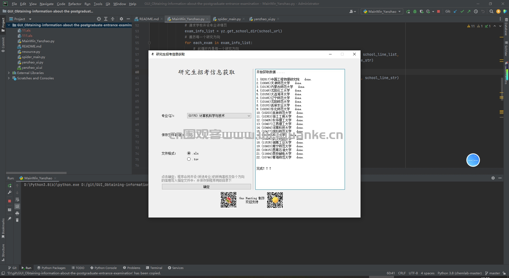Click the Python 3.8 interpreter status entry
Image resolution: width=509 pixels, height=278 pixels.
click(x=459, y=273)
